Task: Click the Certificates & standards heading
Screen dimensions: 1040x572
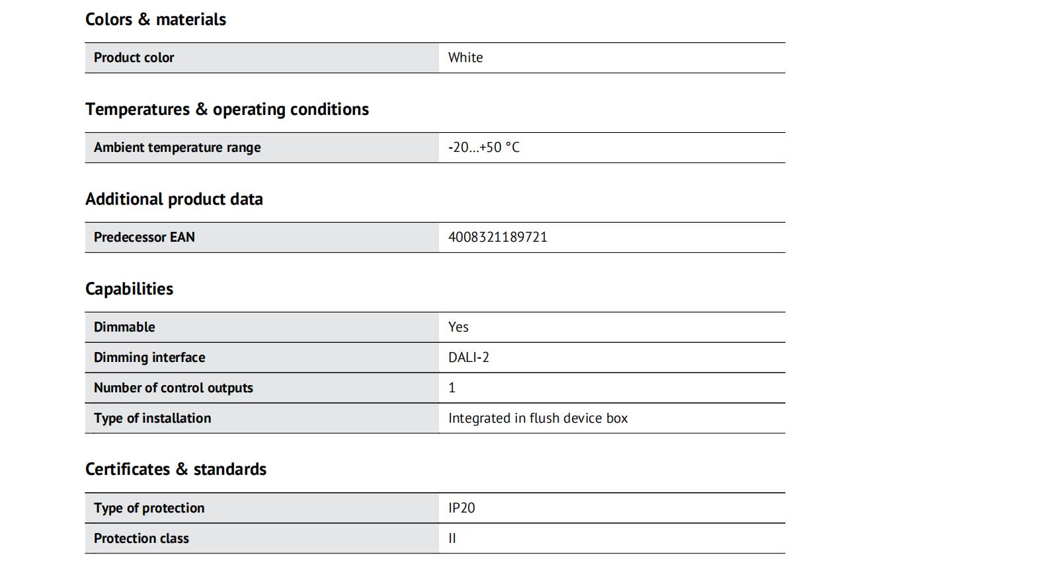Action: 176,470
